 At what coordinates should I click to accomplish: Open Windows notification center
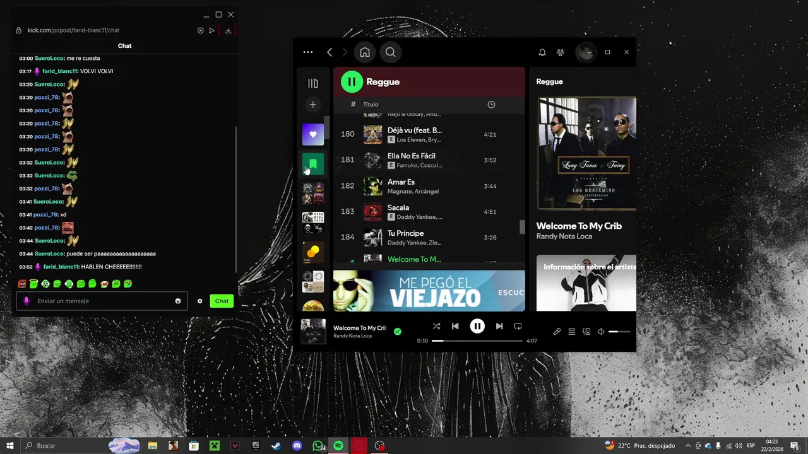[795, 446]
